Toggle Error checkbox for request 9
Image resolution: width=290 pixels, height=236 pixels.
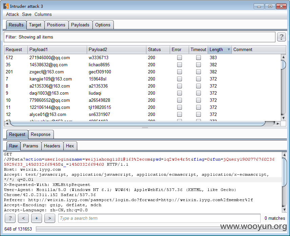pos(180,93)
